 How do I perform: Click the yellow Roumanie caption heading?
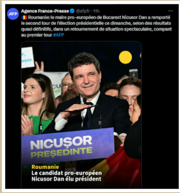click(45, 167)
